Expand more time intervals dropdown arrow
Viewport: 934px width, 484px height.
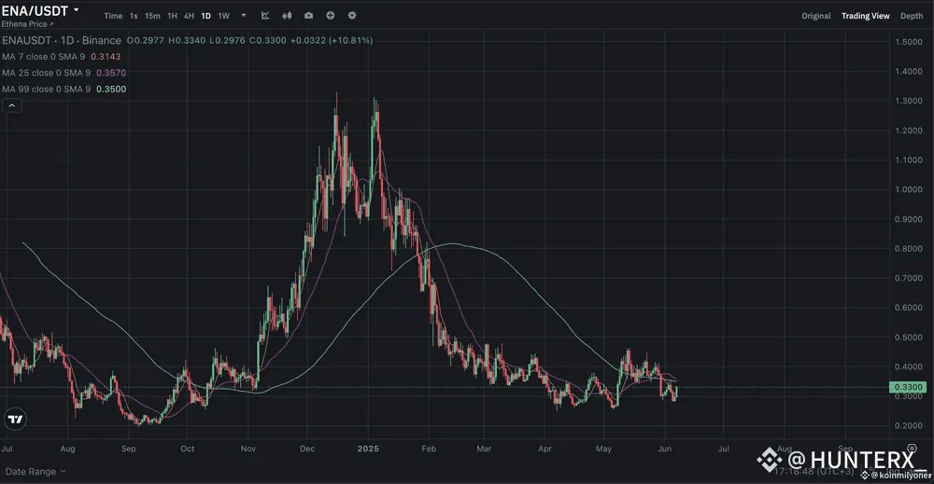(x=243, y=16)
